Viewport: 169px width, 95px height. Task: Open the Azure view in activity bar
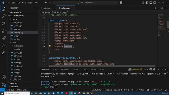coord(3,53)
